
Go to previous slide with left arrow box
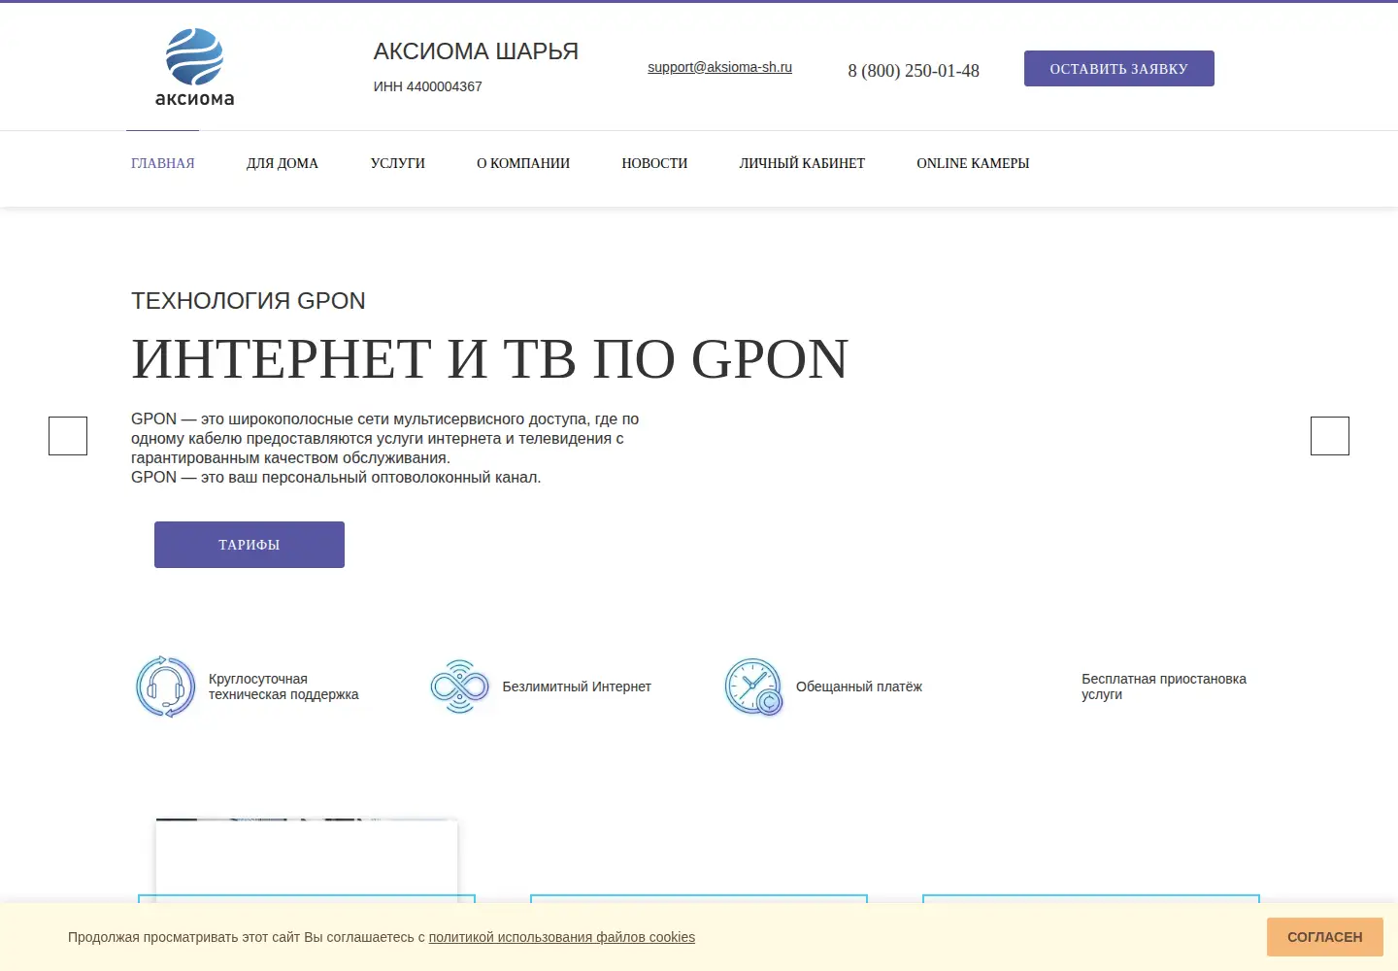click(68, 436)
